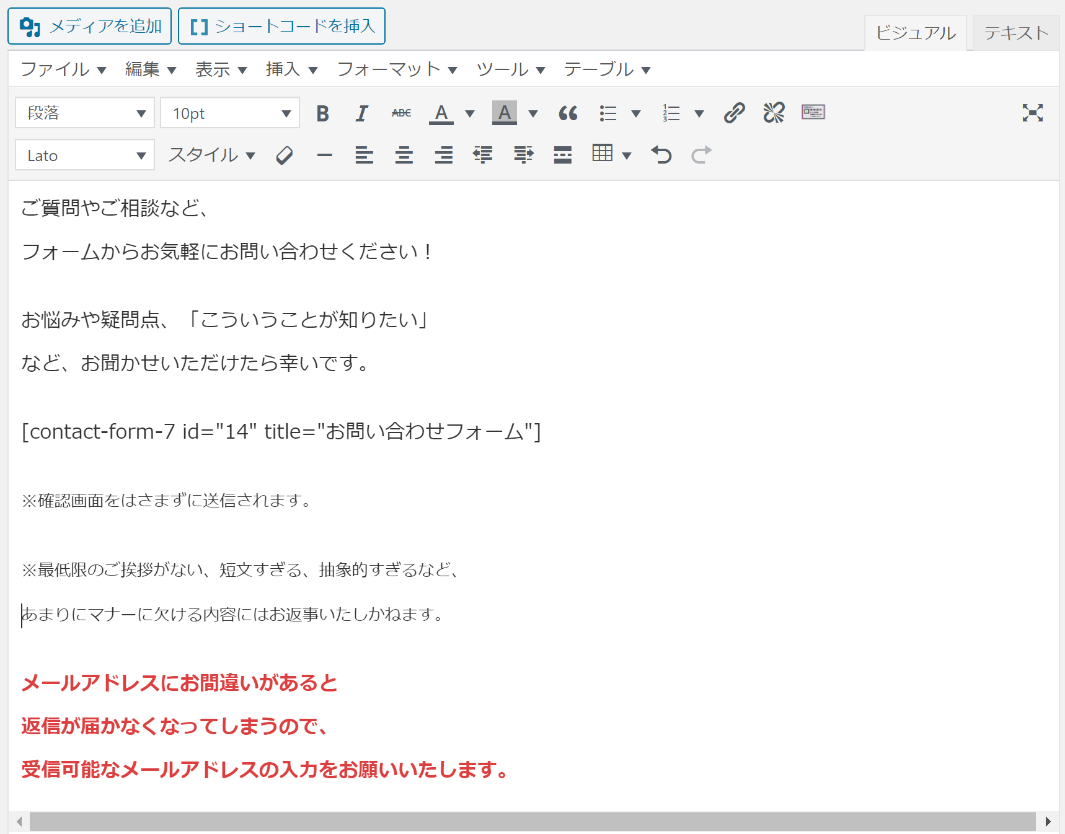This screenshot has height=834, width=1065.
Task: Expand text color picker arrow
Action: pyautogui.click(x=470, y=113)
